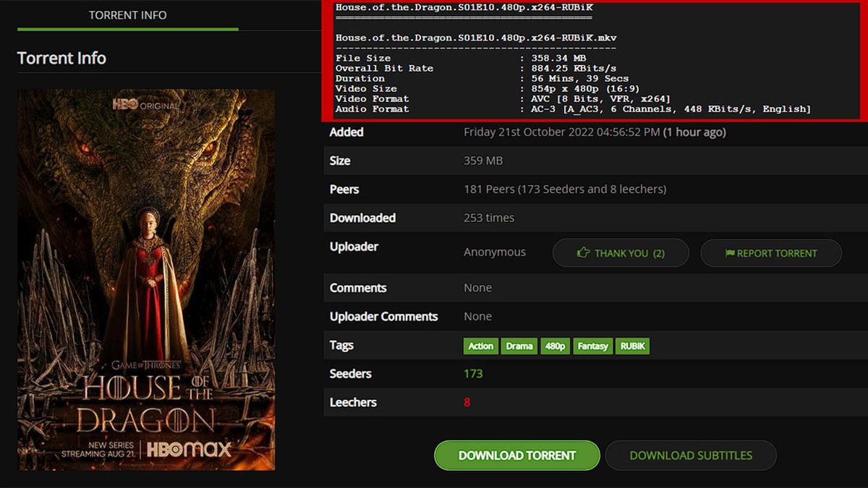Screen dimensions: 868x488
Task: Click the 181 Peers summary text
Action: click(x=564, y=189)
